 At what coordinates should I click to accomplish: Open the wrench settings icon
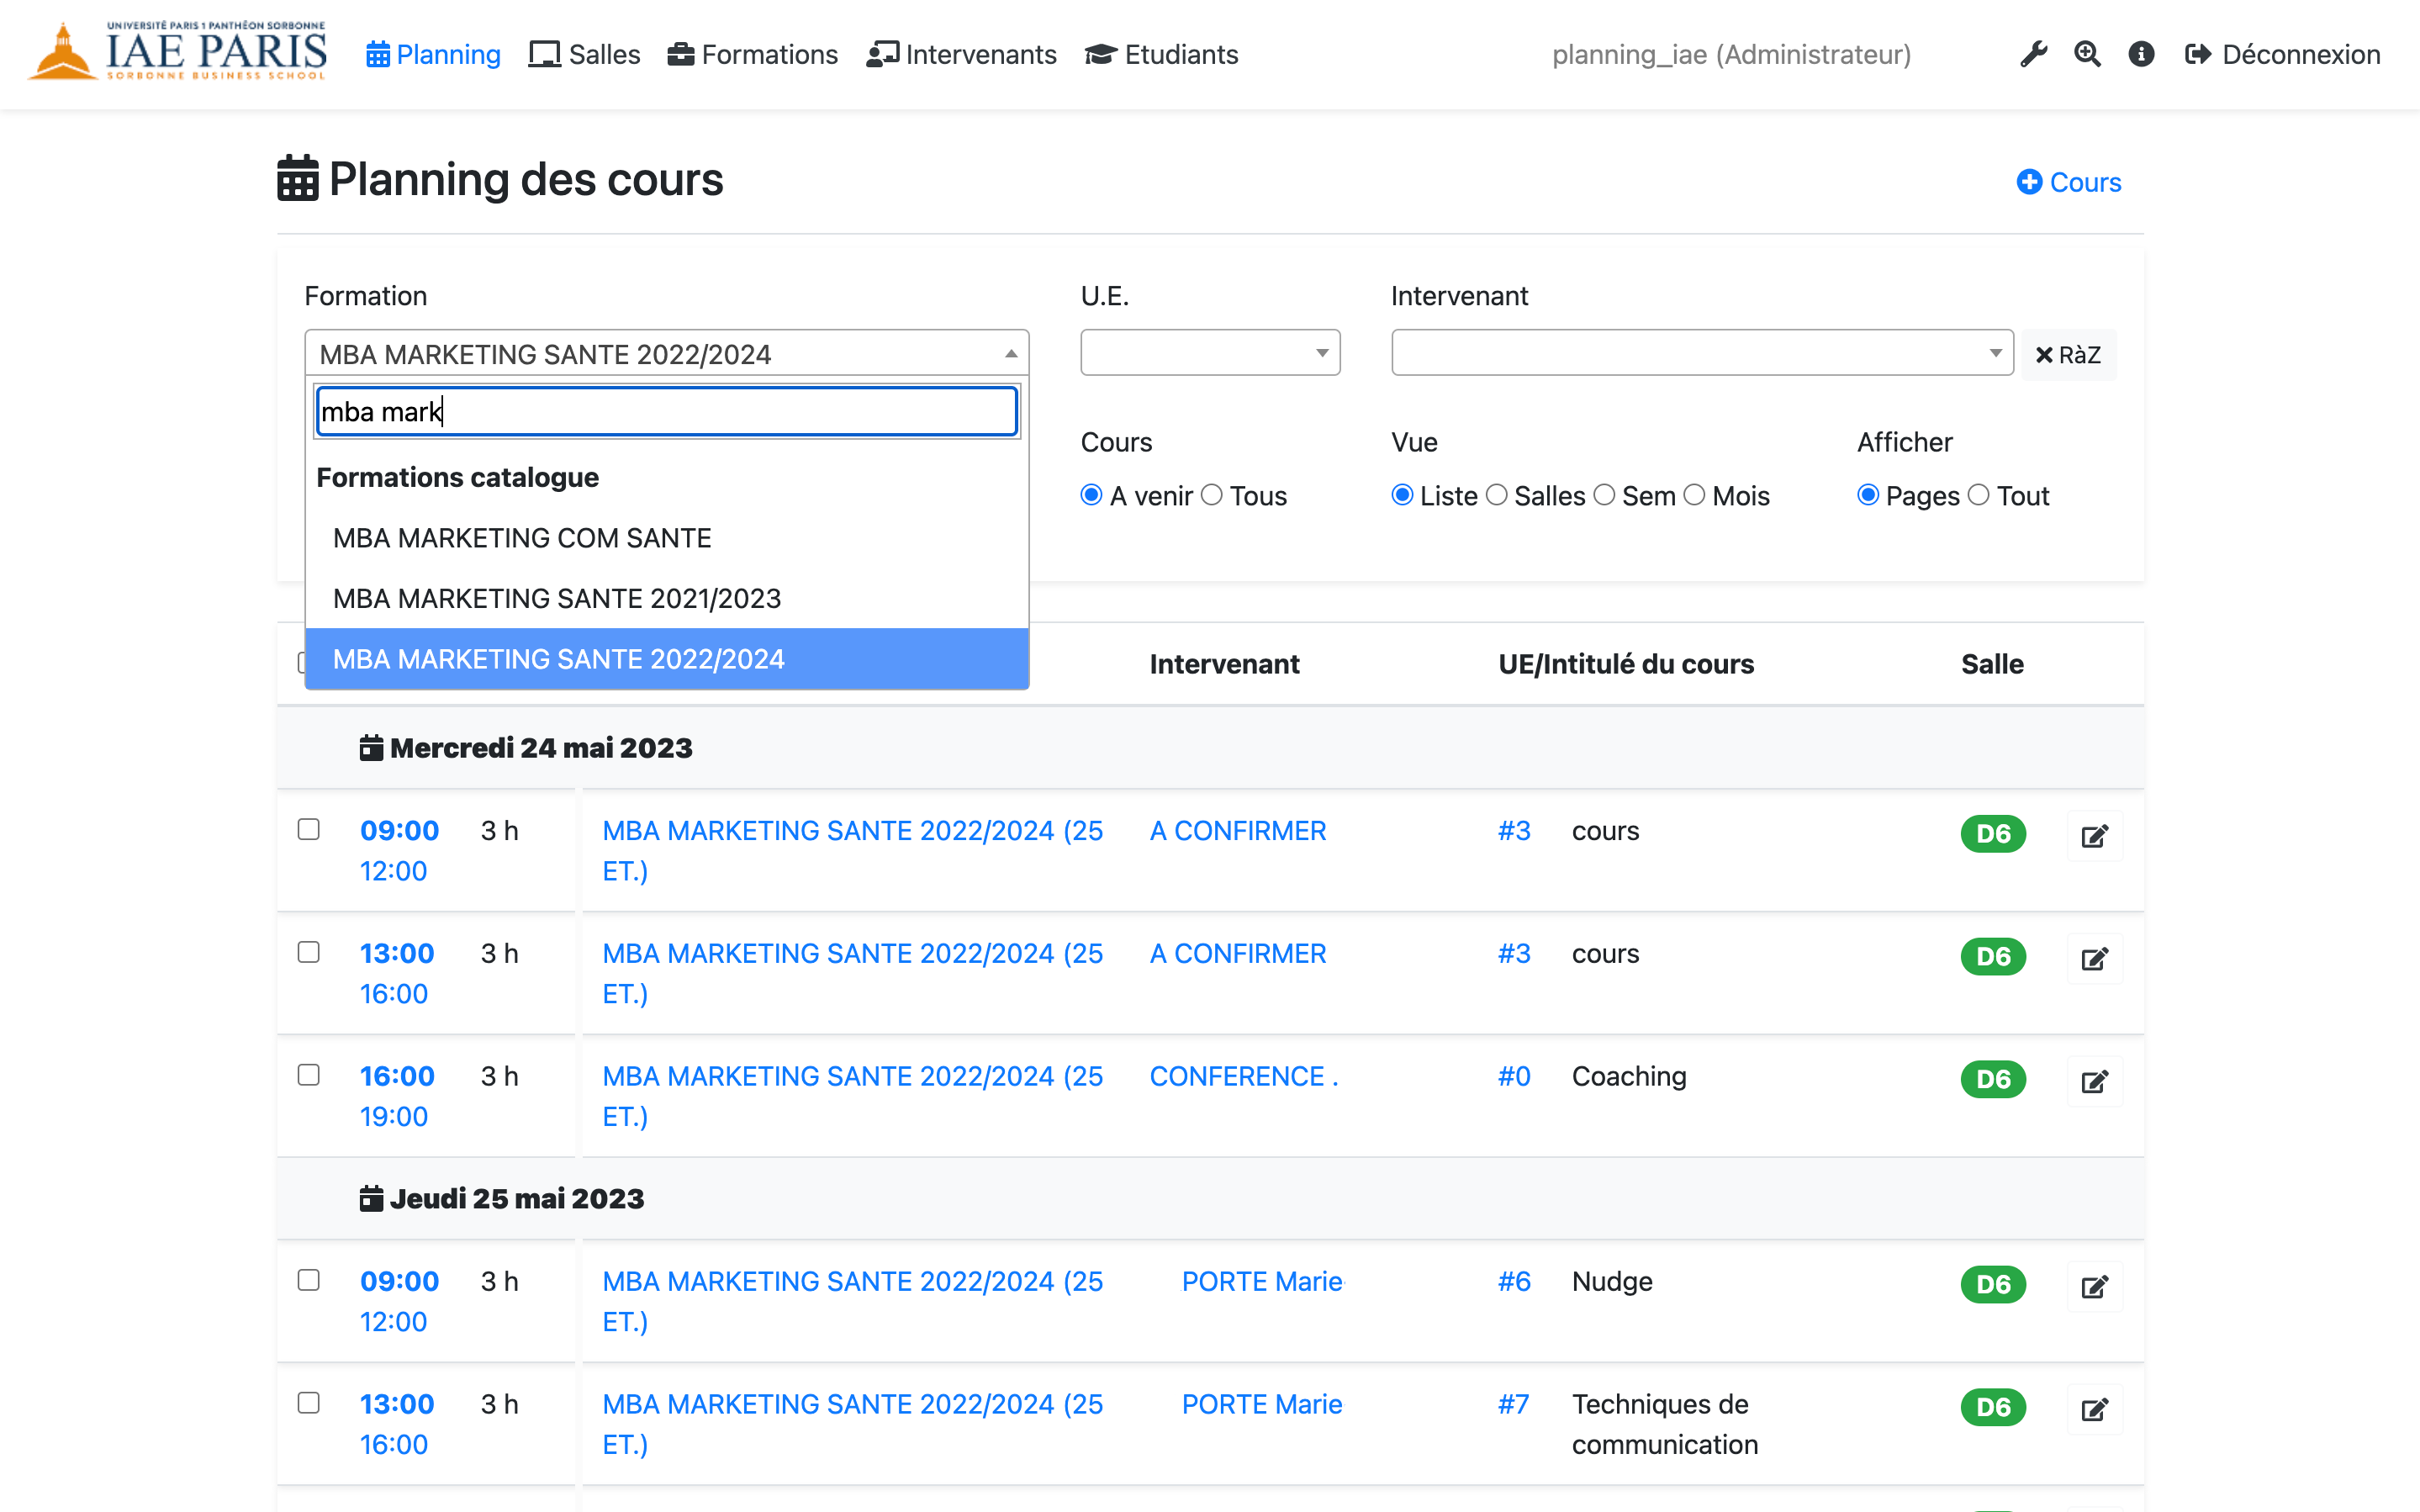point(2033,54)
